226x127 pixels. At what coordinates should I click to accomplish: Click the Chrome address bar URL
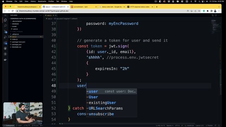pos(44,11)
